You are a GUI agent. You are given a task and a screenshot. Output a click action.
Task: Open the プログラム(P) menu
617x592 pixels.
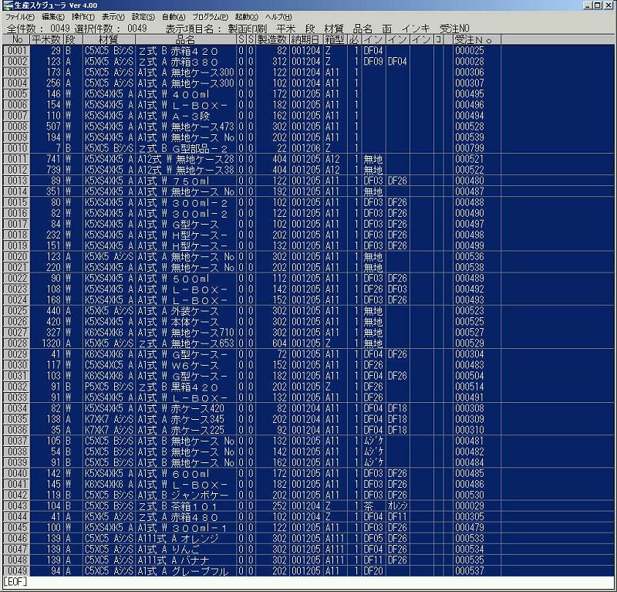click(x=210, y=17)
